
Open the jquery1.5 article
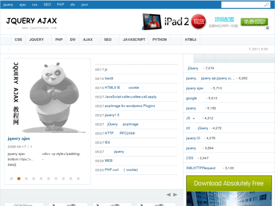pyautogui.click(x=112, y=115)
